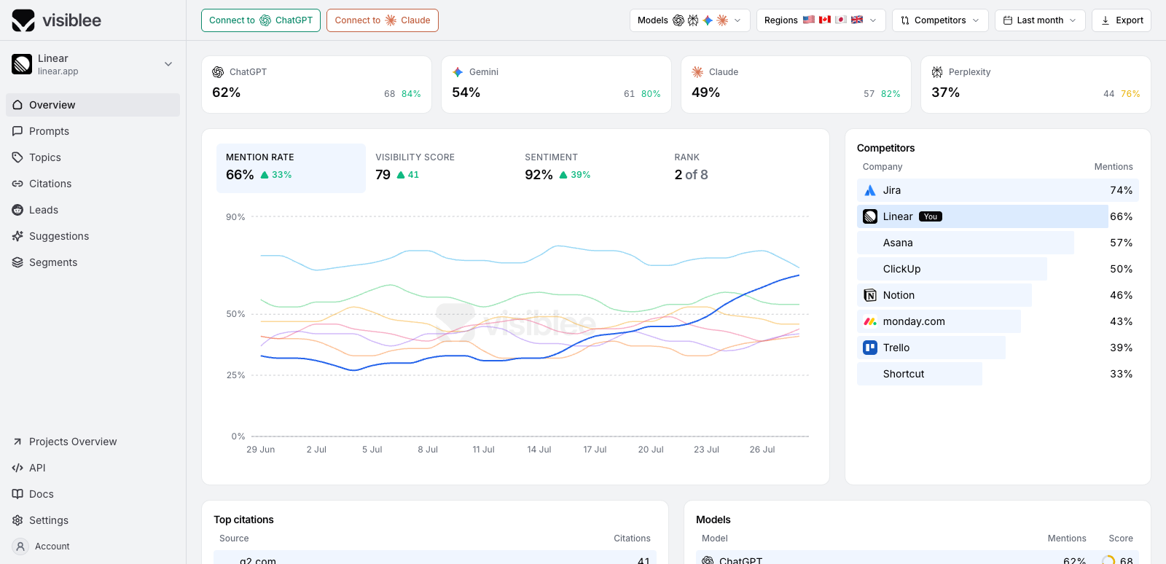Click the Account avatar icon
This screenshot has width=1166, height=564.
coord(20,547)
